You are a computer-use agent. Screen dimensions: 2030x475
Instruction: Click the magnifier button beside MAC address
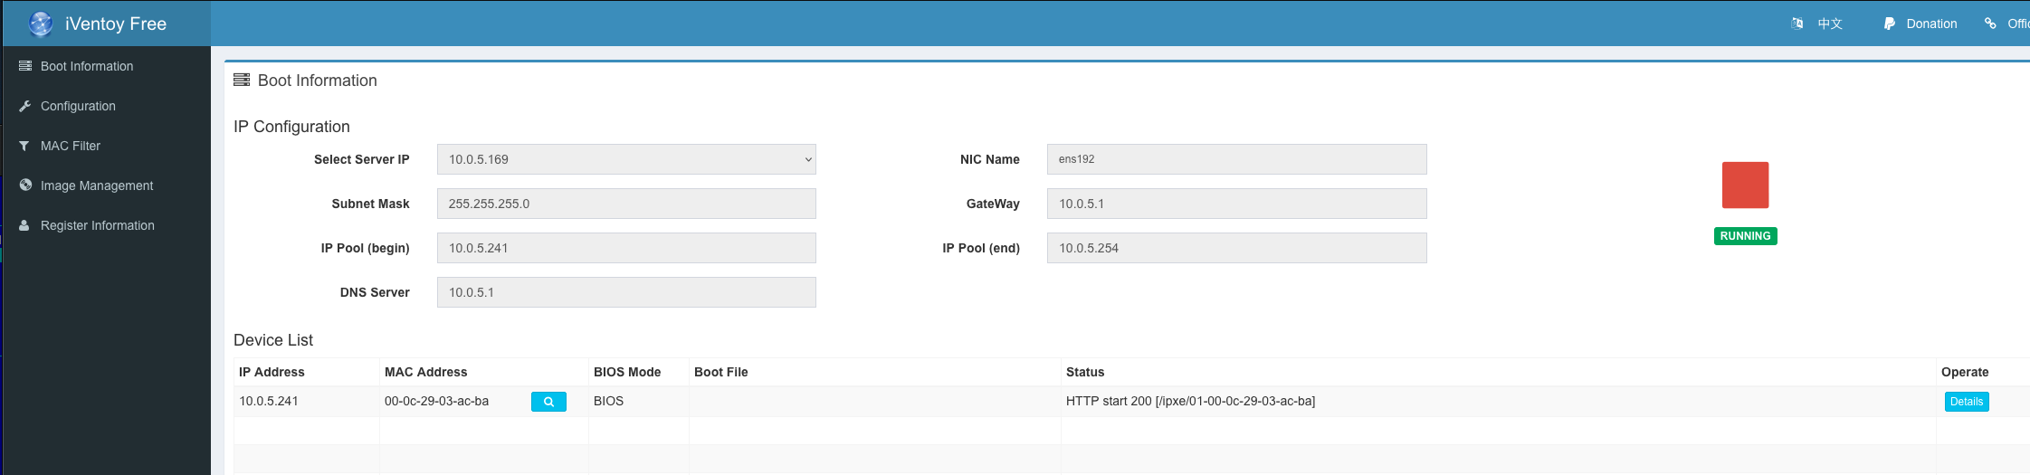pyautogui.click(x=548, y=402)
